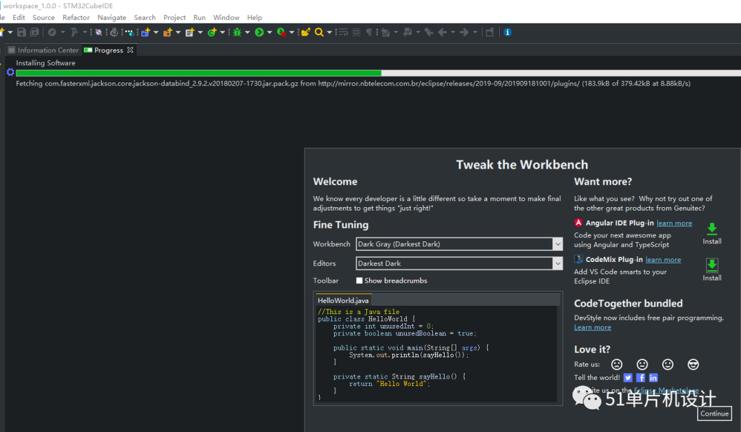
Task: Click the green Run toolbar icon
Action: (x=259, y=32)
